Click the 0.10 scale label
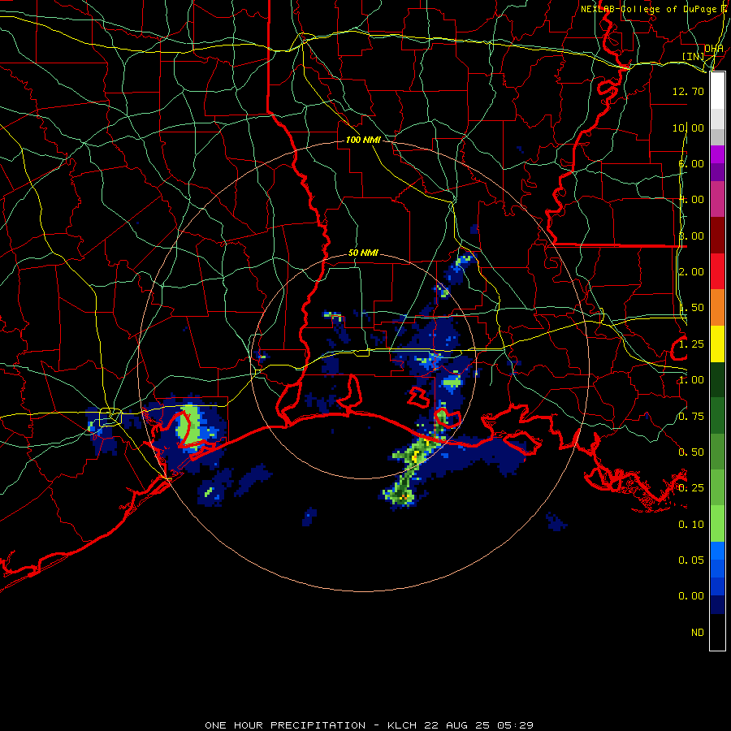 691,525
